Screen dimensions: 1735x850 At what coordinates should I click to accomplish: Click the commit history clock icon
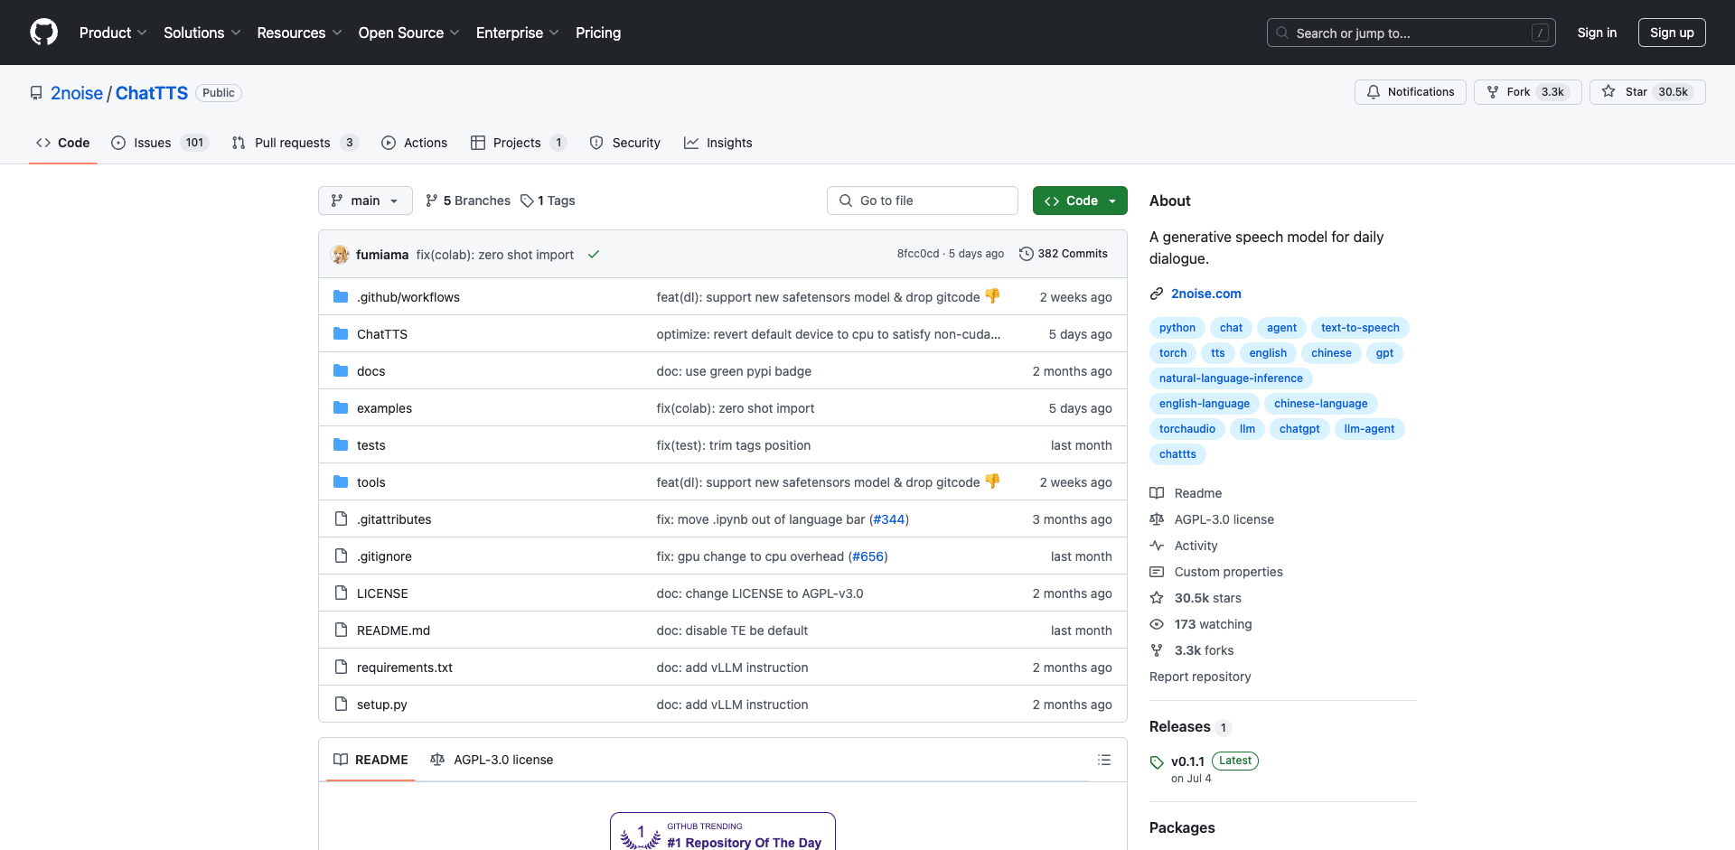tap(1026, 254)
